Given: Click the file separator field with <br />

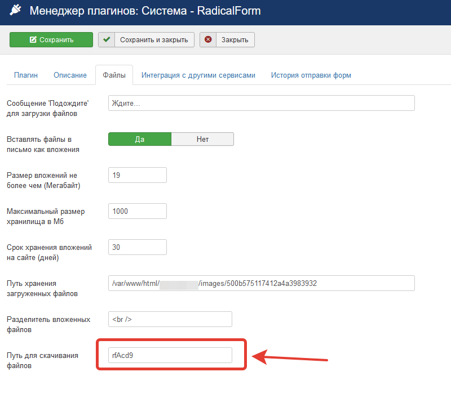Looking at the screenshot, I should [170, 319].
